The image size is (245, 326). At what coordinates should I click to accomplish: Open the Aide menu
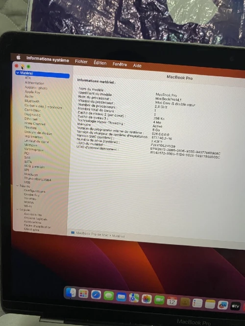[137, 66]
